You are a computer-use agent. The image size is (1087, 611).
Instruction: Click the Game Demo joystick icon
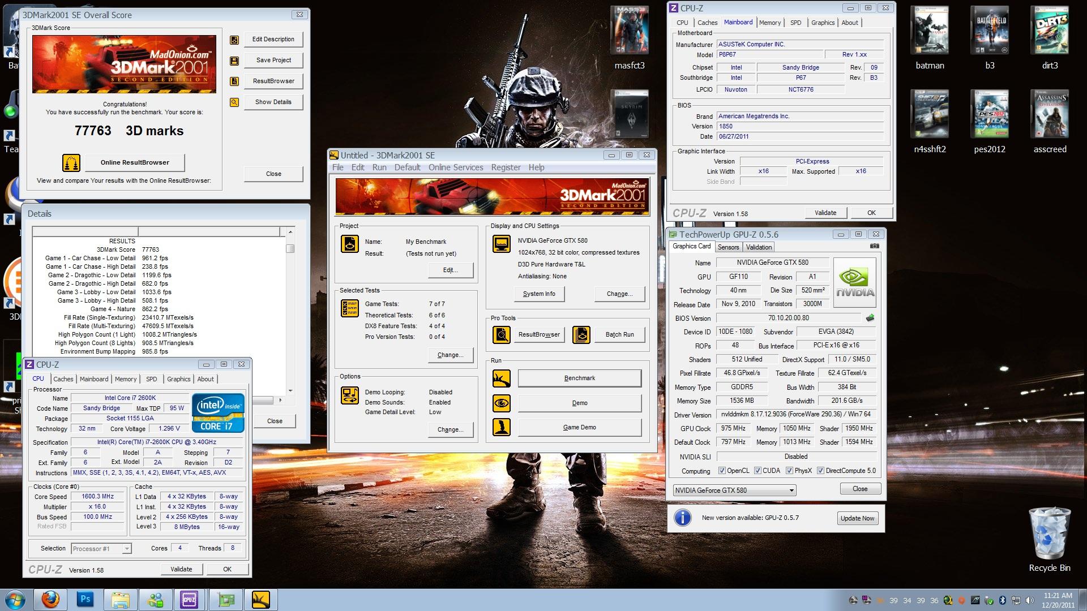tap(502, 428)
